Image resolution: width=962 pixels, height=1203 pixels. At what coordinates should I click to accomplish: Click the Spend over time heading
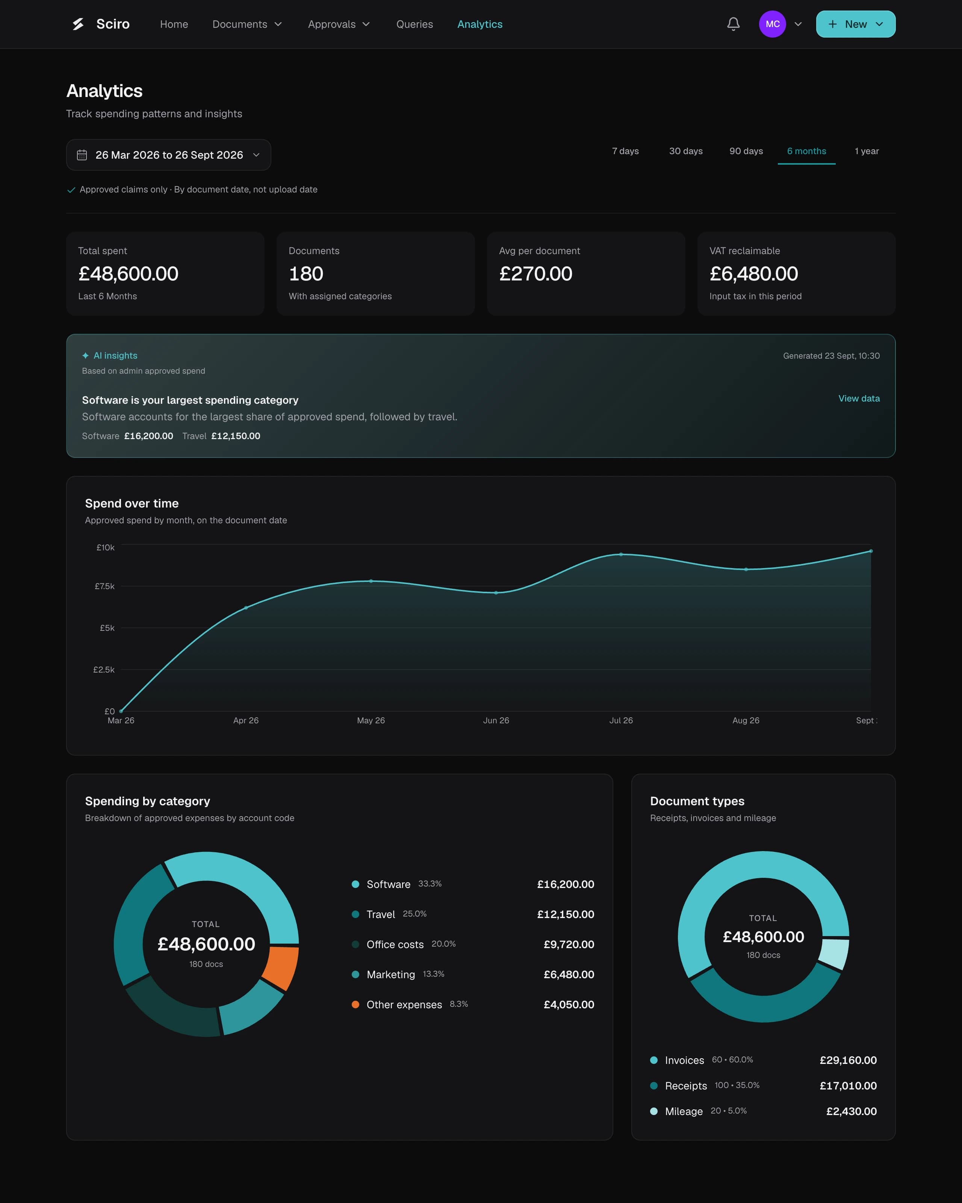tap(132, 503)
